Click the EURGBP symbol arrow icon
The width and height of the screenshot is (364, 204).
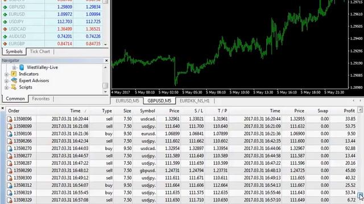click(x=5, y=44)
